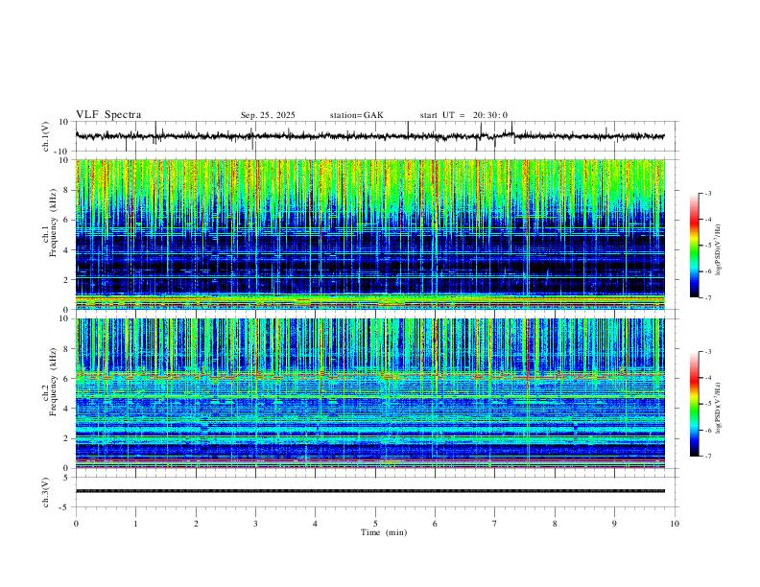
Task: Click the ch.1 voltage waveform trace
Action: 369,136
